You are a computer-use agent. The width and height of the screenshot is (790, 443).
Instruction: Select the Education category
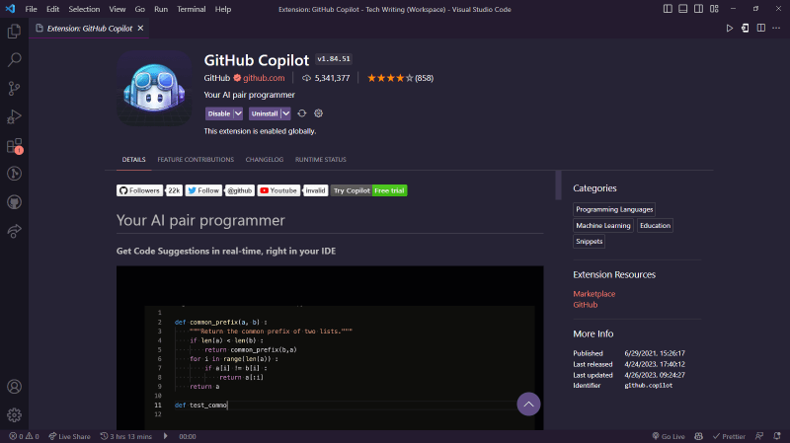(655, 226)
